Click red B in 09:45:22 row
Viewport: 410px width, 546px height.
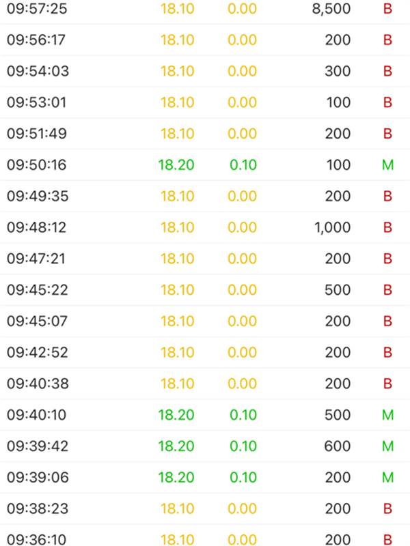[x=387, y=290]
